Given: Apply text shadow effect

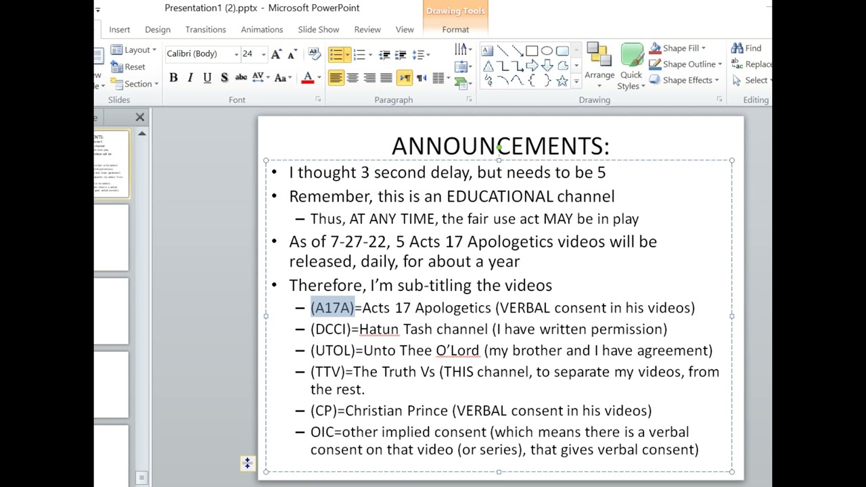Looking at the screenshot, I should click(x=224, y=78).
